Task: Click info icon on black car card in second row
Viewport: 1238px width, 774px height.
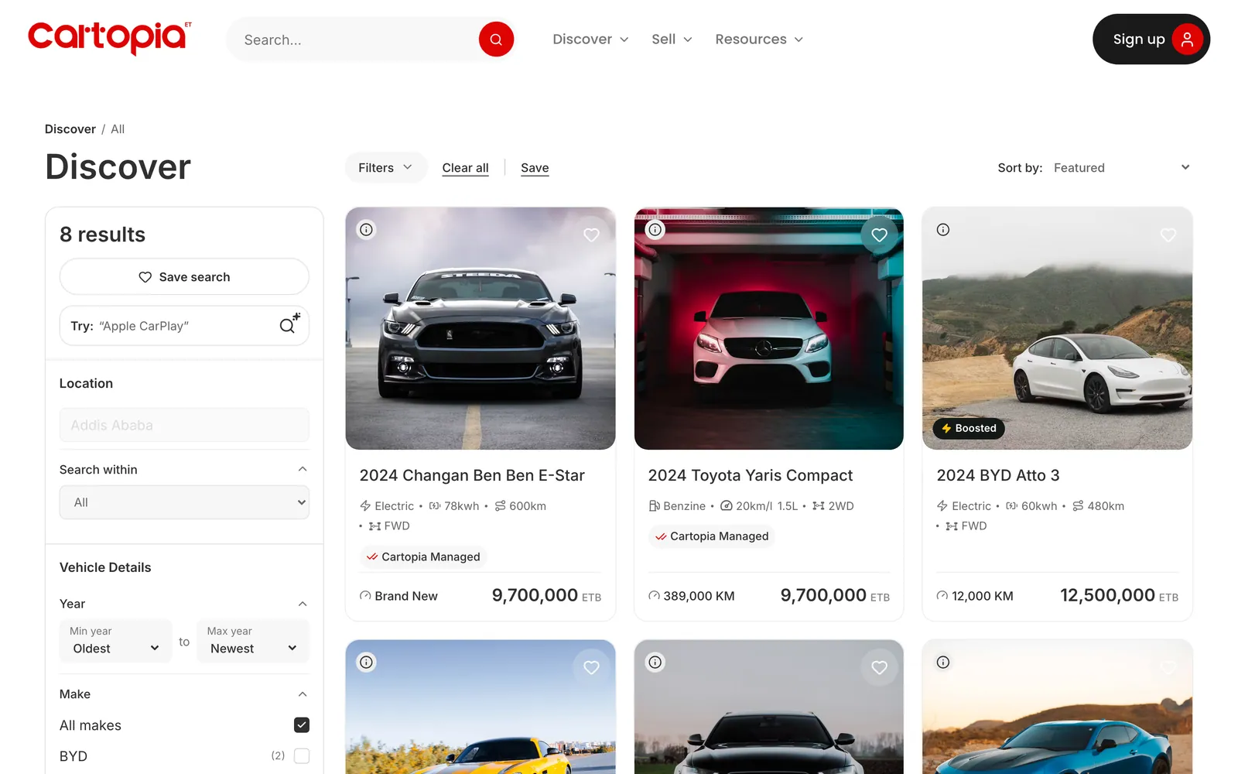Action: (655, 663)
